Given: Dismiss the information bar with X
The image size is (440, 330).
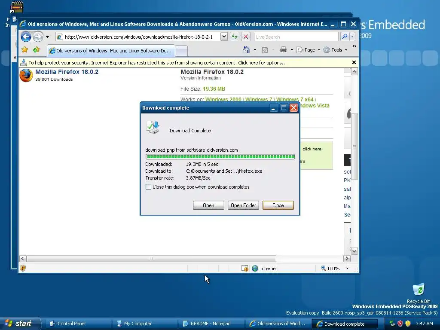Looking at the screenshot, I should click(354, 62).
